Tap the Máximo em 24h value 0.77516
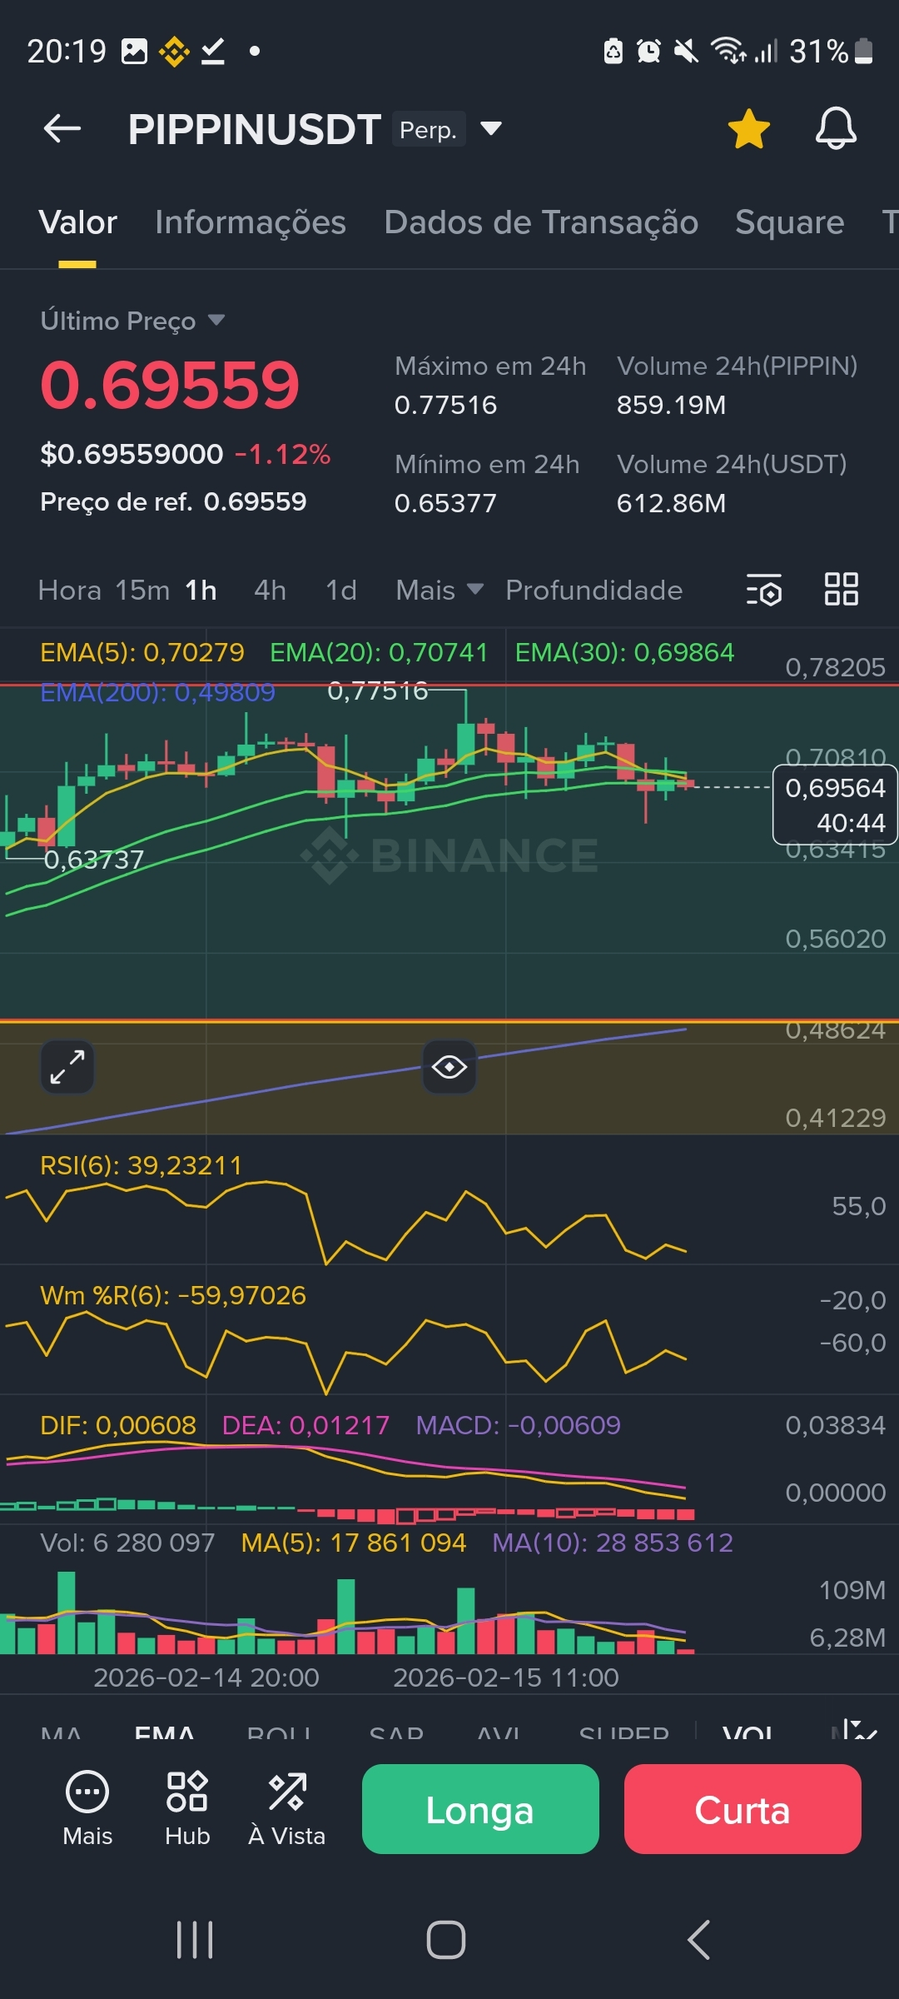 (445, 406)
